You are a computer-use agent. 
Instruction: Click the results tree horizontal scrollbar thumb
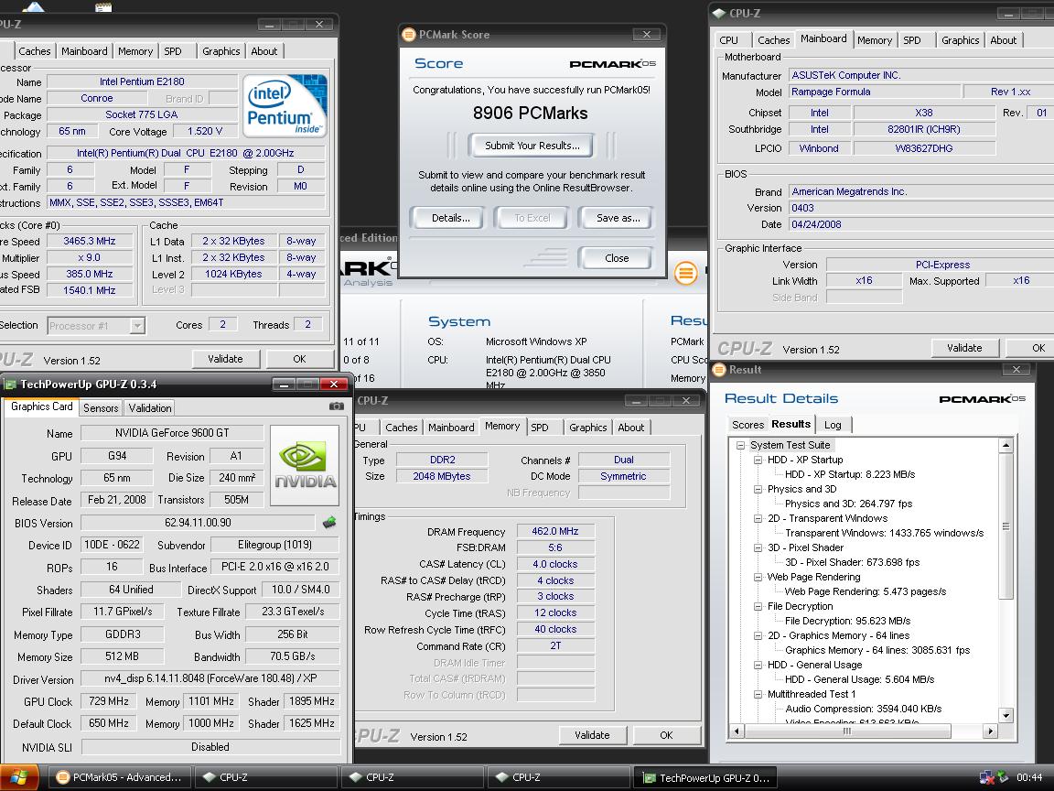point(847,731)
